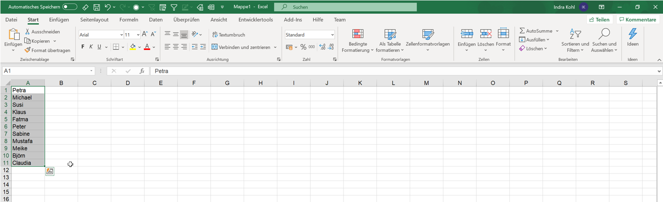Click the Suchen search box

(345, 7)
